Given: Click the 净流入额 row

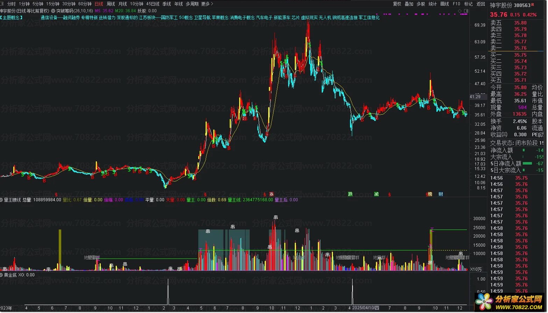Looking at the screenshot, I should pos(517,150).
